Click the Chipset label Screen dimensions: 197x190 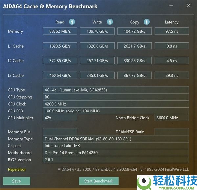coord(14,146)
